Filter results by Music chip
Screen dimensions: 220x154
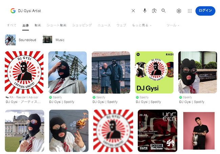53,40
